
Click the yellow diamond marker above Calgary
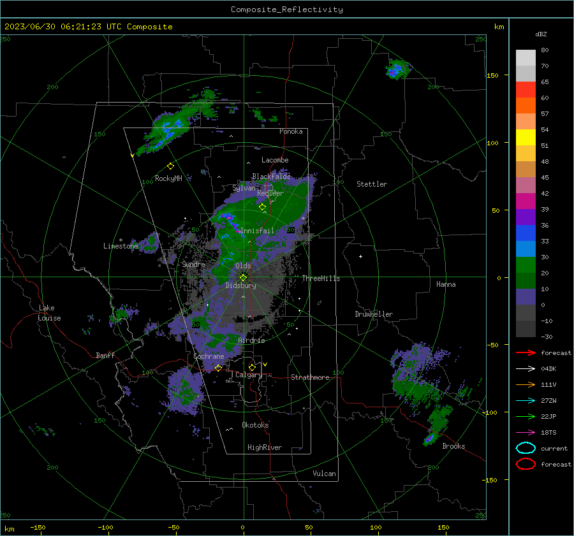tap(252, 367)
